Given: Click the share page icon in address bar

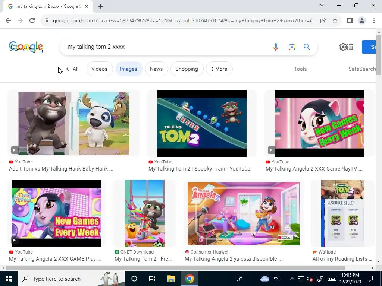Looking at the screenshot, I should coord(323,21).
